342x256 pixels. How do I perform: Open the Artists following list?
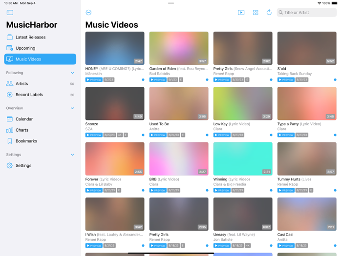(40, 83)
